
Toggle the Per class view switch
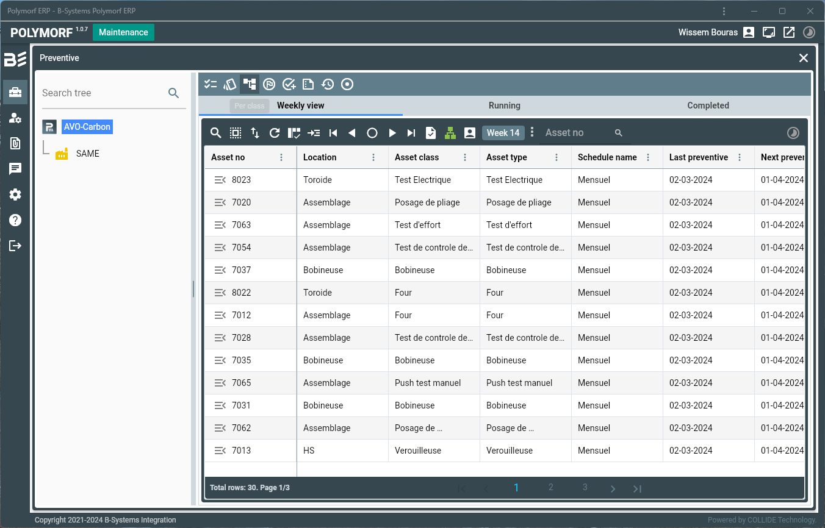250,105
